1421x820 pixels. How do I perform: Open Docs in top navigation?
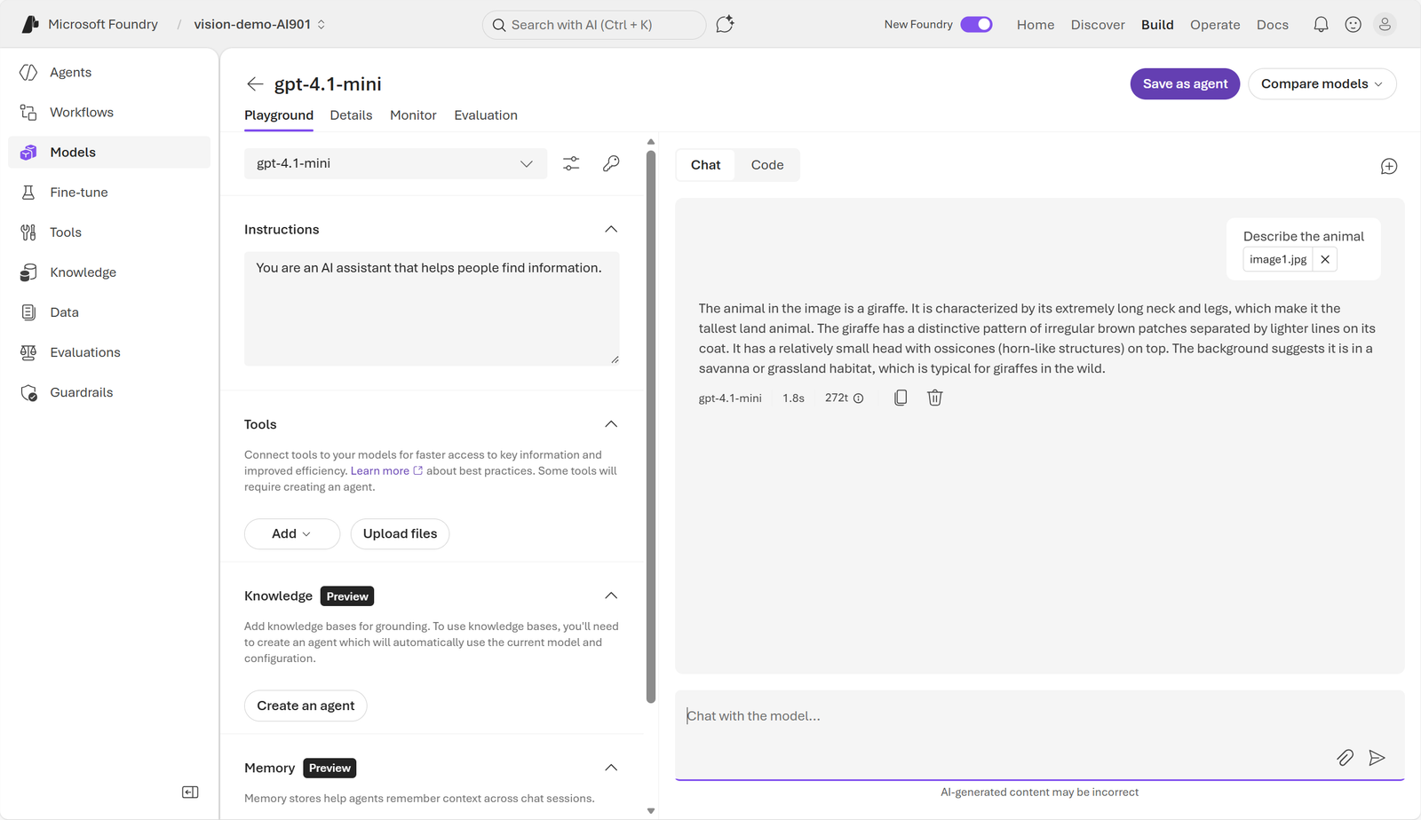point(1273,25)
